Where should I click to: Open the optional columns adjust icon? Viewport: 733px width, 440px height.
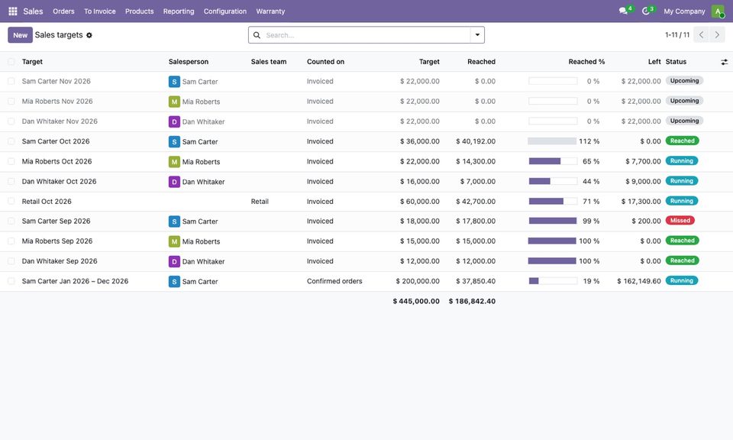(724, 62)
